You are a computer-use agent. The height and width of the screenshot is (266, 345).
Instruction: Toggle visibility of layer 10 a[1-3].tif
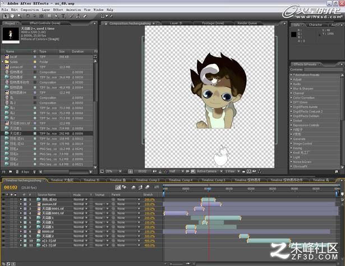point(3,241)
